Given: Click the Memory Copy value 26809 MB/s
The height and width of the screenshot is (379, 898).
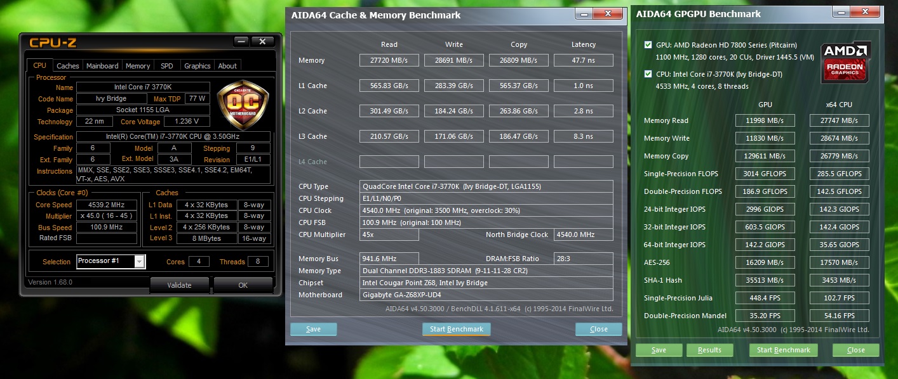Looking at the screenshot, I should point(518,60).
